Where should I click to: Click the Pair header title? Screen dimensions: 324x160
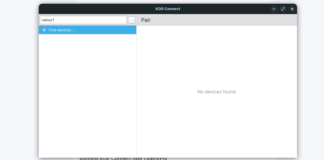click(146, 20)
